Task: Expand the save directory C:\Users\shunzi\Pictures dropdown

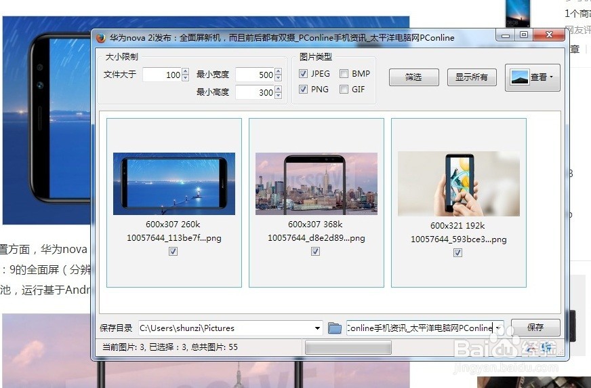Action: [317, 328]
